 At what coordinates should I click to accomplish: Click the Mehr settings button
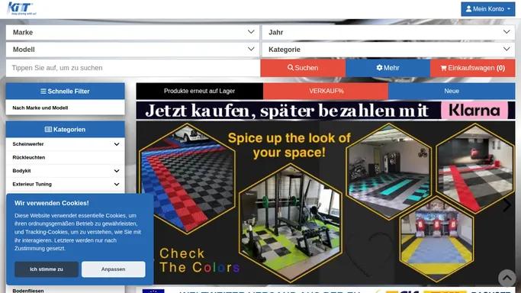388,68
